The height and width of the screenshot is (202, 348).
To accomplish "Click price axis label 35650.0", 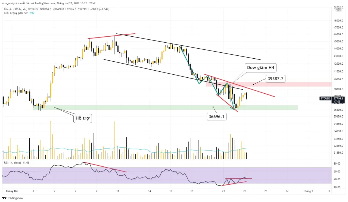I will point(338,116).
